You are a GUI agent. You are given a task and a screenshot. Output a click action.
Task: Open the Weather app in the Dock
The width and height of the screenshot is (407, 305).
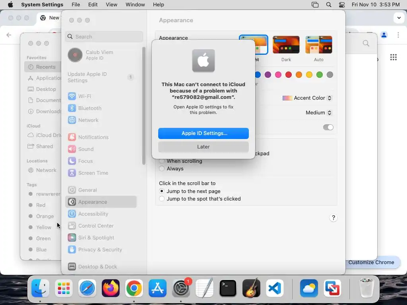(x=309, y=288)
